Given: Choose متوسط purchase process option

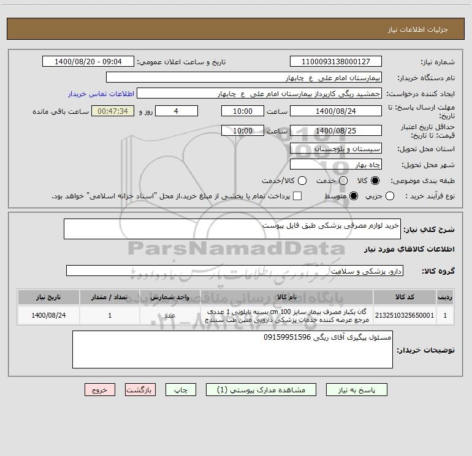Looking at the screenshot, I should pos(354,196).
